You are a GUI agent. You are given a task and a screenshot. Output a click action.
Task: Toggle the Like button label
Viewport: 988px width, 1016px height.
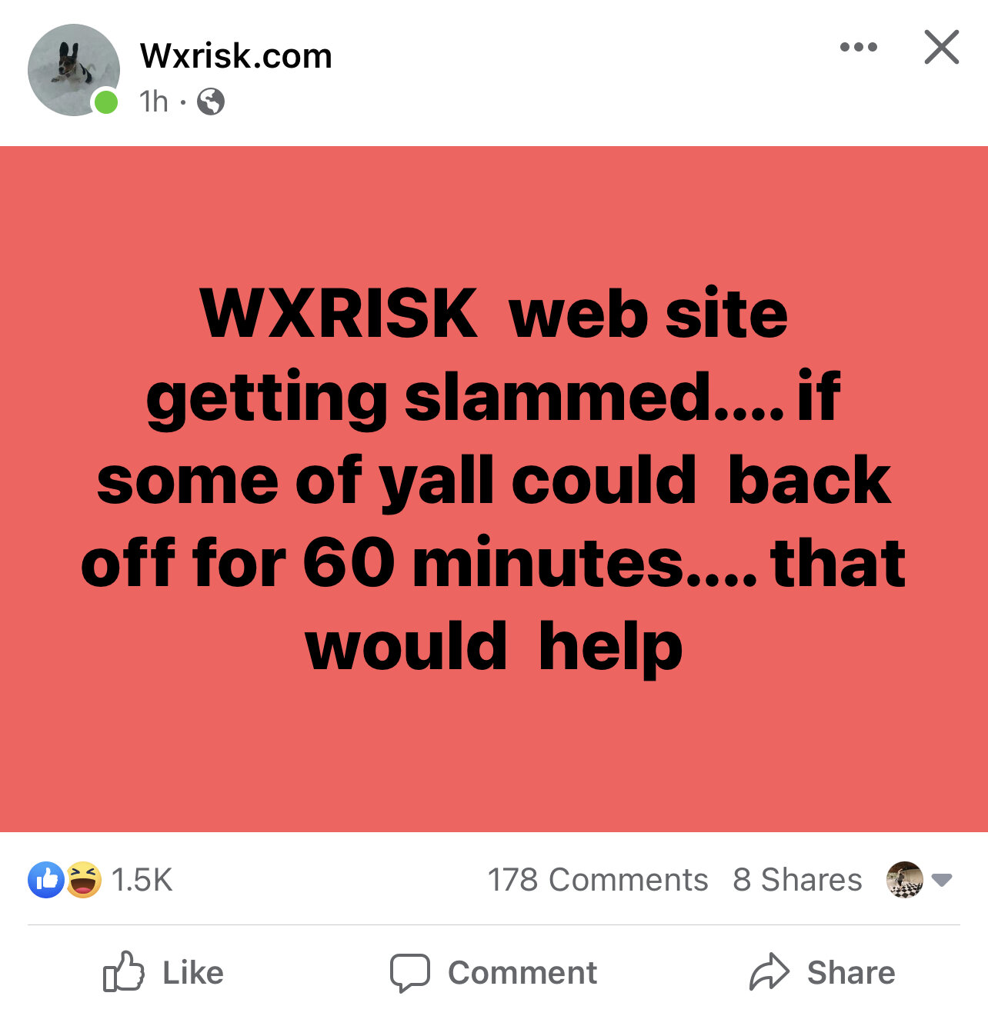tap(193, 973)
